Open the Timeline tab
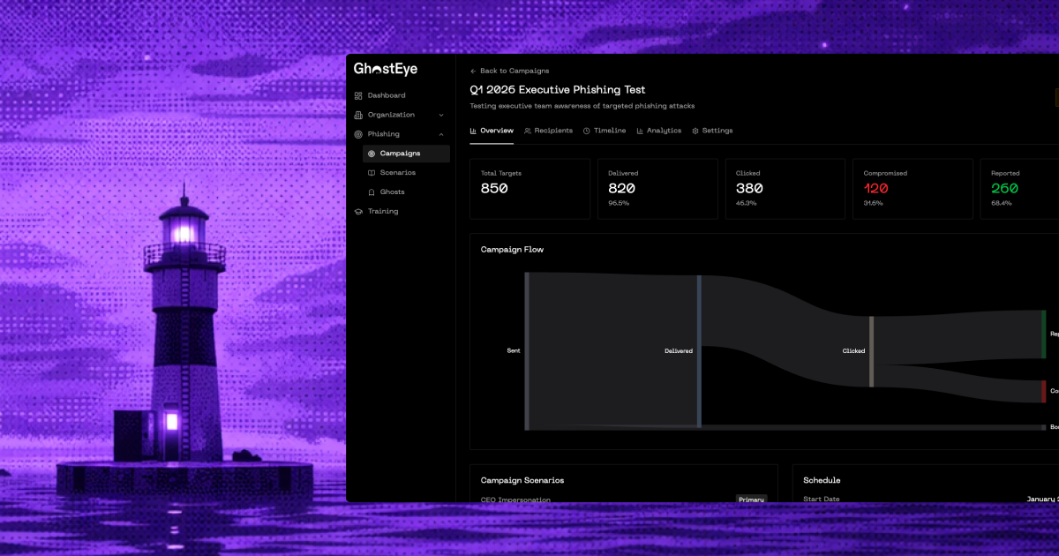Screen dimensions: 1059x556 pyautogui.click(x=605, y=131)
